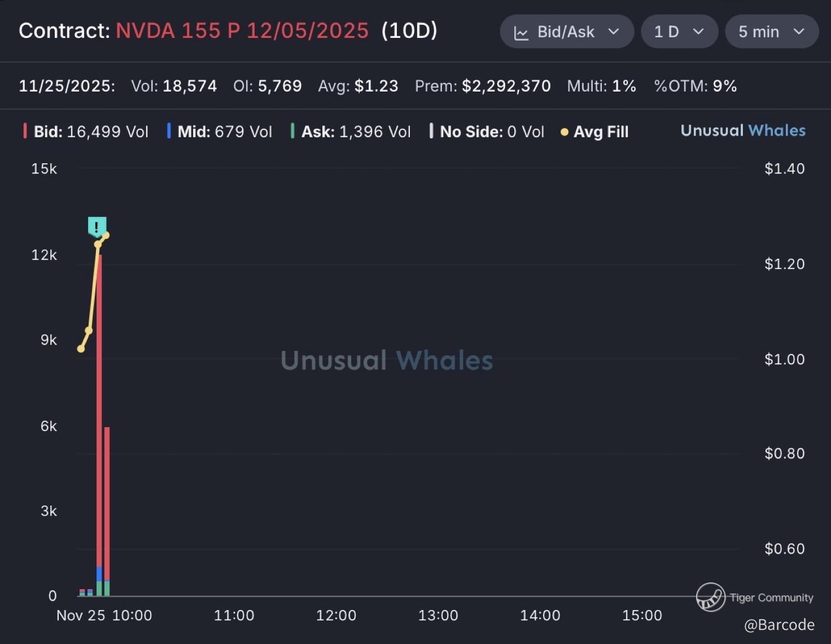831x644 pixels.
Task: Toggle the Bid volume series in legend
Action: pyautogui.click(x=90, y=132)
